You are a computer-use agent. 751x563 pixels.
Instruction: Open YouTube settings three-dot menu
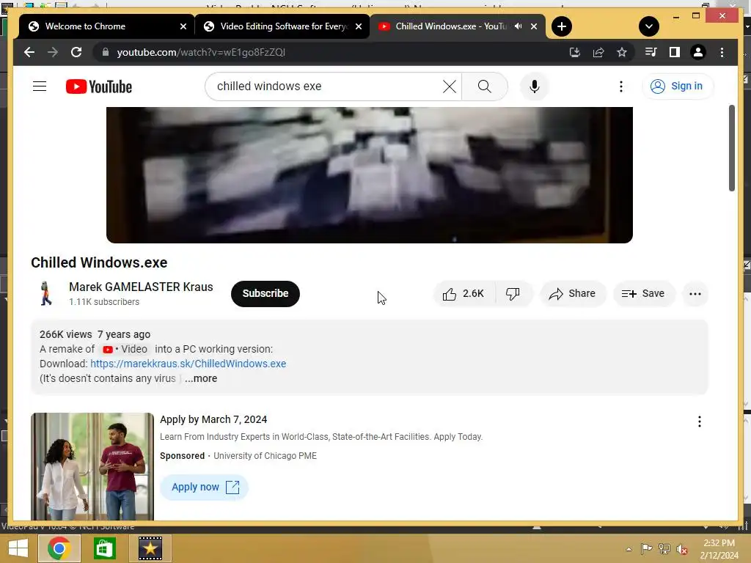point(621,87)
